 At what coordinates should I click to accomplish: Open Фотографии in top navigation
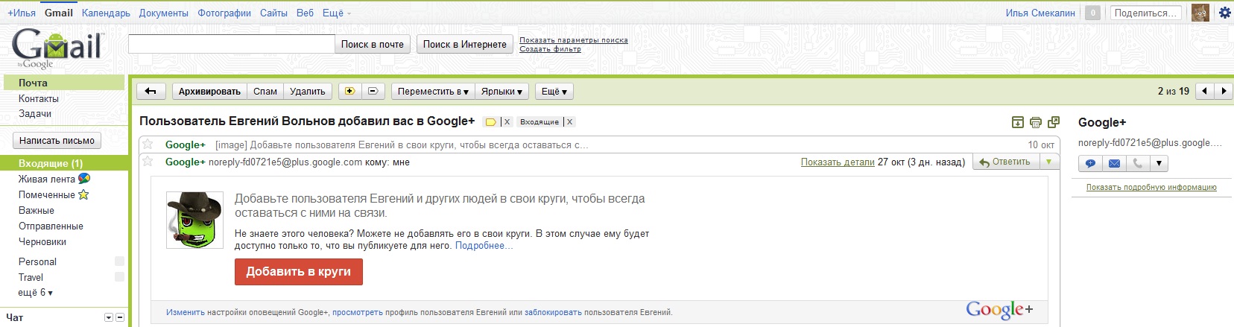pyautogui.click(x=224, y=13)
